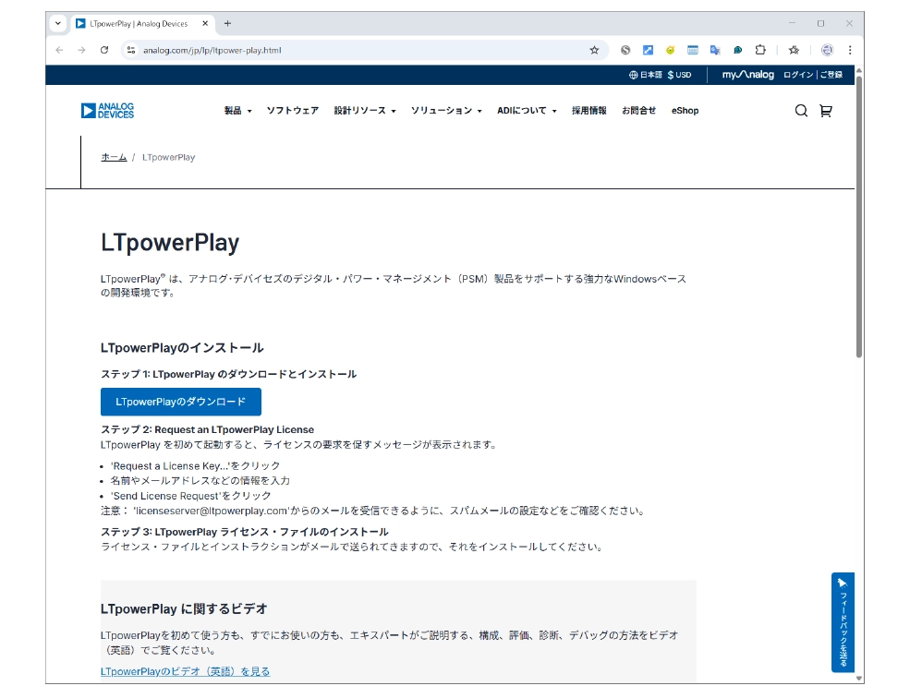Viewport: 910px width, 698px height.
Task: Open the gray circular extension icon
Action: 625,51
